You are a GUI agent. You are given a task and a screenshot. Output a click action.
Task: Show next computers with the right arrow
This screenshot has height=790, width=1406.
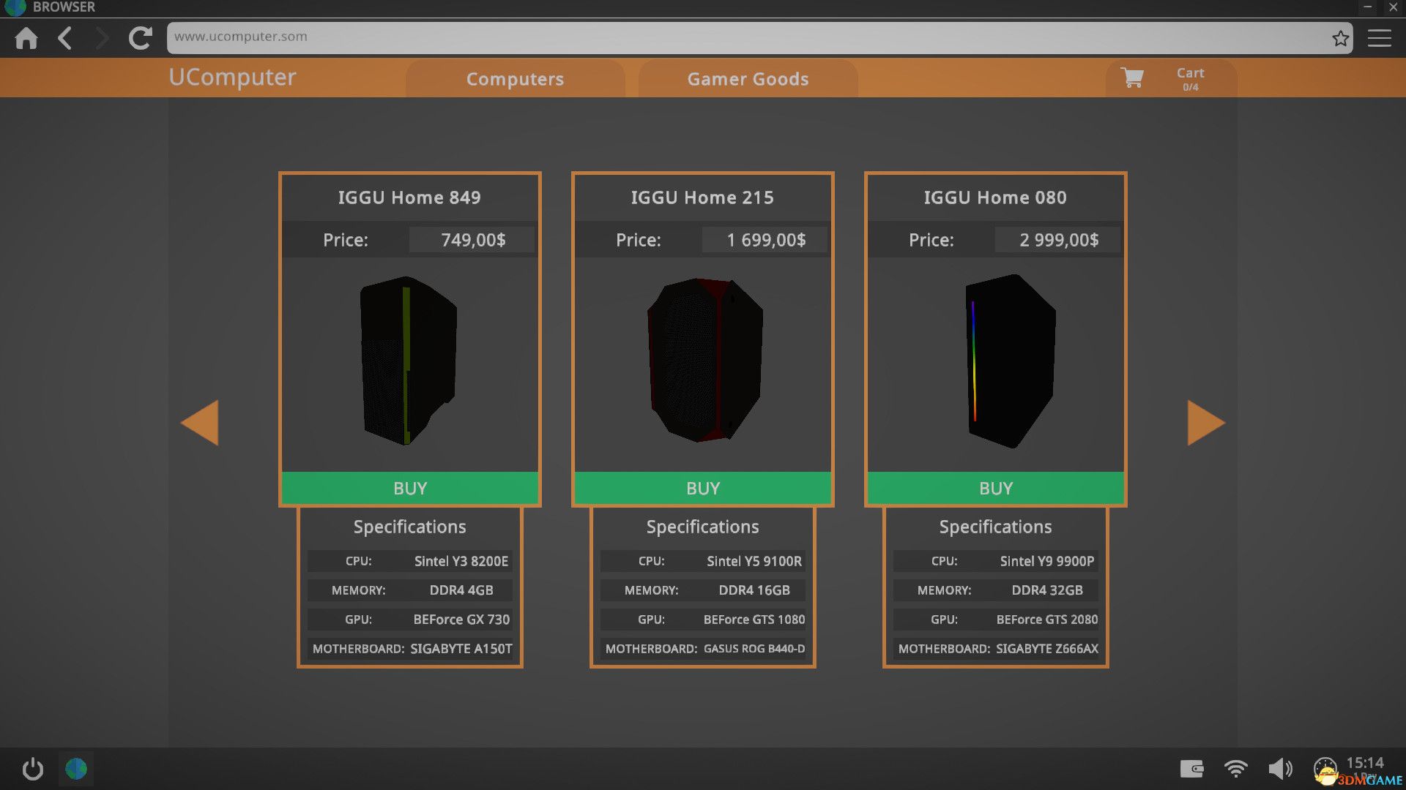pos(1205,422)
